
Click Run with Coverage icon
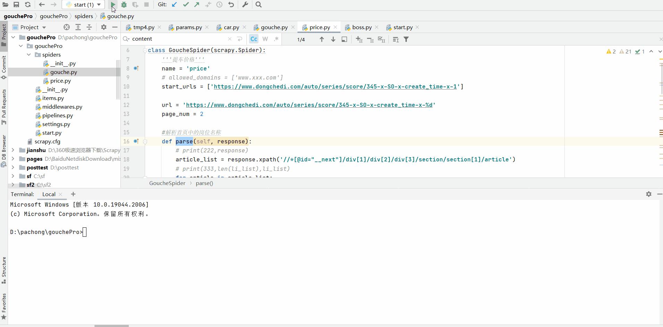coord(135,5)
